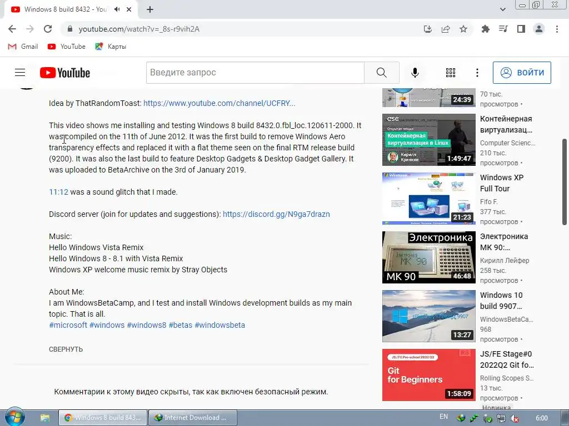The height and width of the screenshot is (426, 569).
Task: Open the Windows XP Full Tour thumbnail
Action: pos(428,199)
